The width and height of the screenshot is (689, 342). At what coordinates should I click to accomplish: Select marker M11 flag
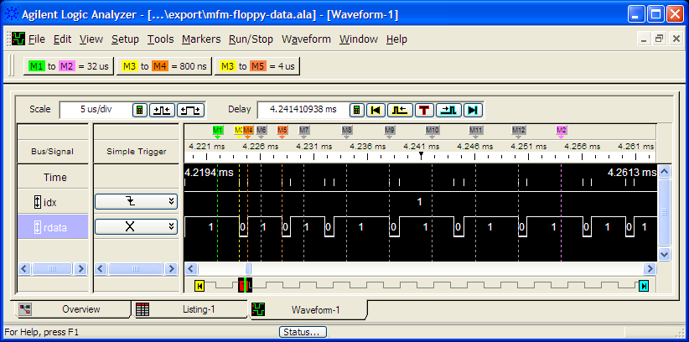[x=476, y=131]
